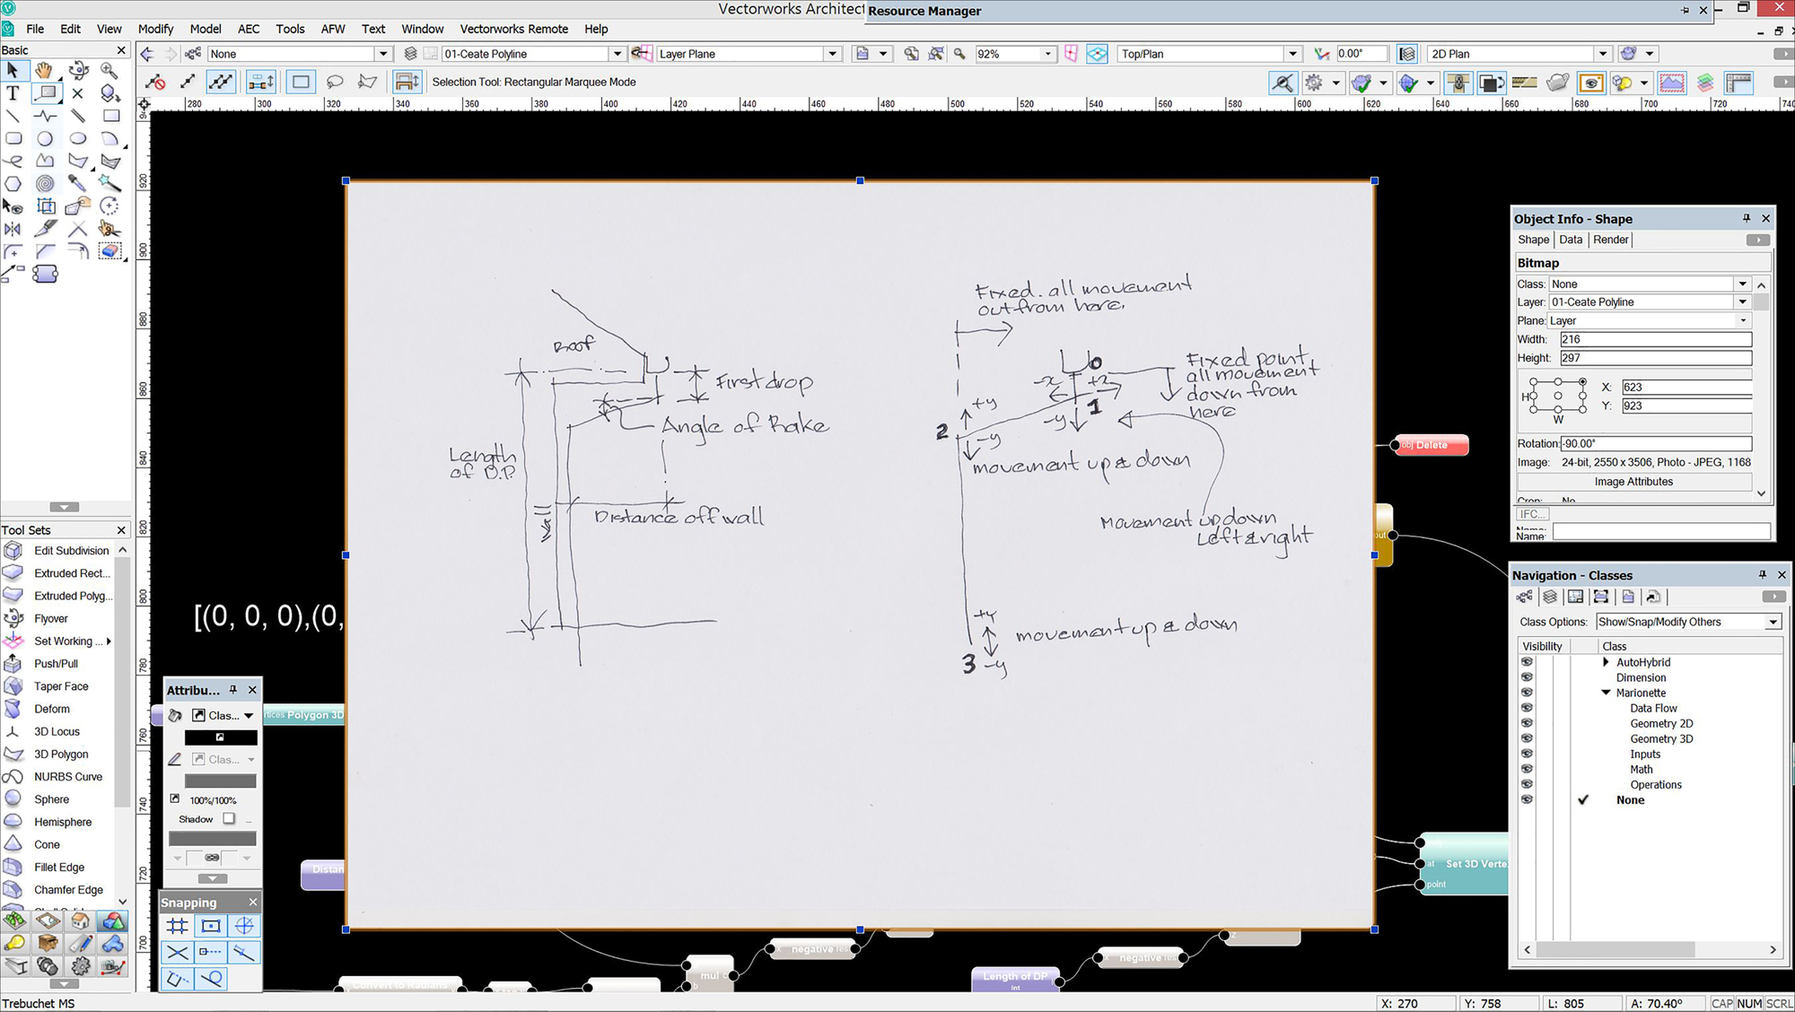Viewport: 1795px width, 1012px height.
Task: Open the Modify menu
Action: tap(155, 29)
